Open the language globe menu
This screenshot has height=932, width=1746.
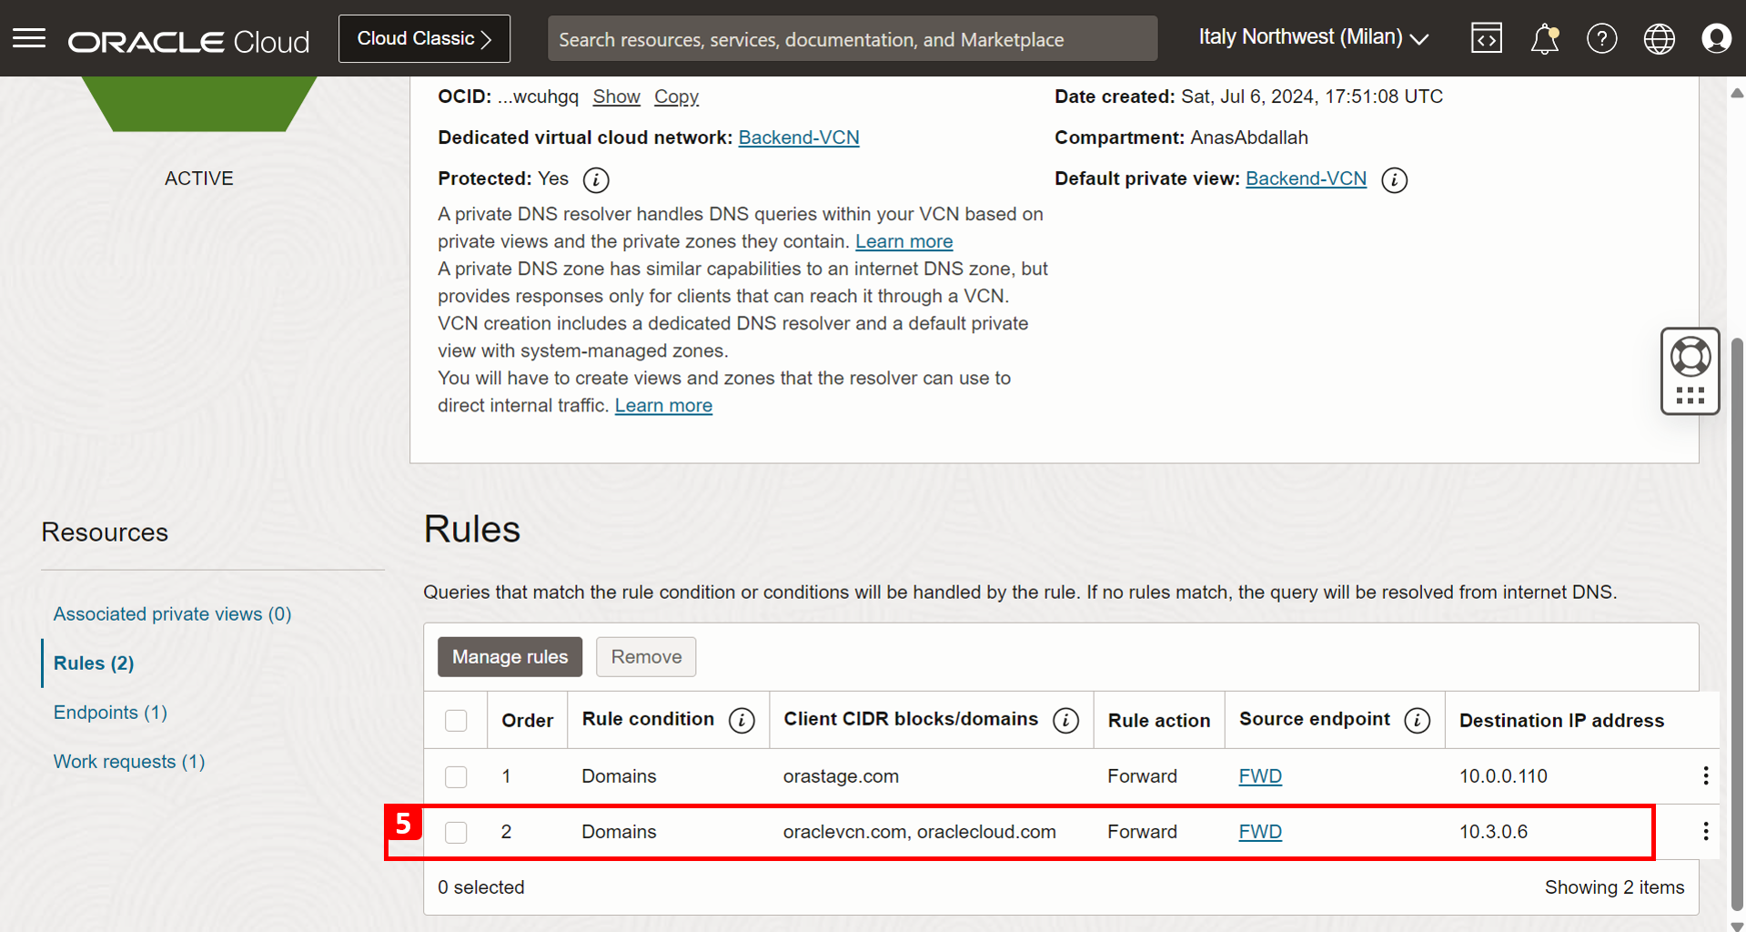click(x=1660, y=38)
